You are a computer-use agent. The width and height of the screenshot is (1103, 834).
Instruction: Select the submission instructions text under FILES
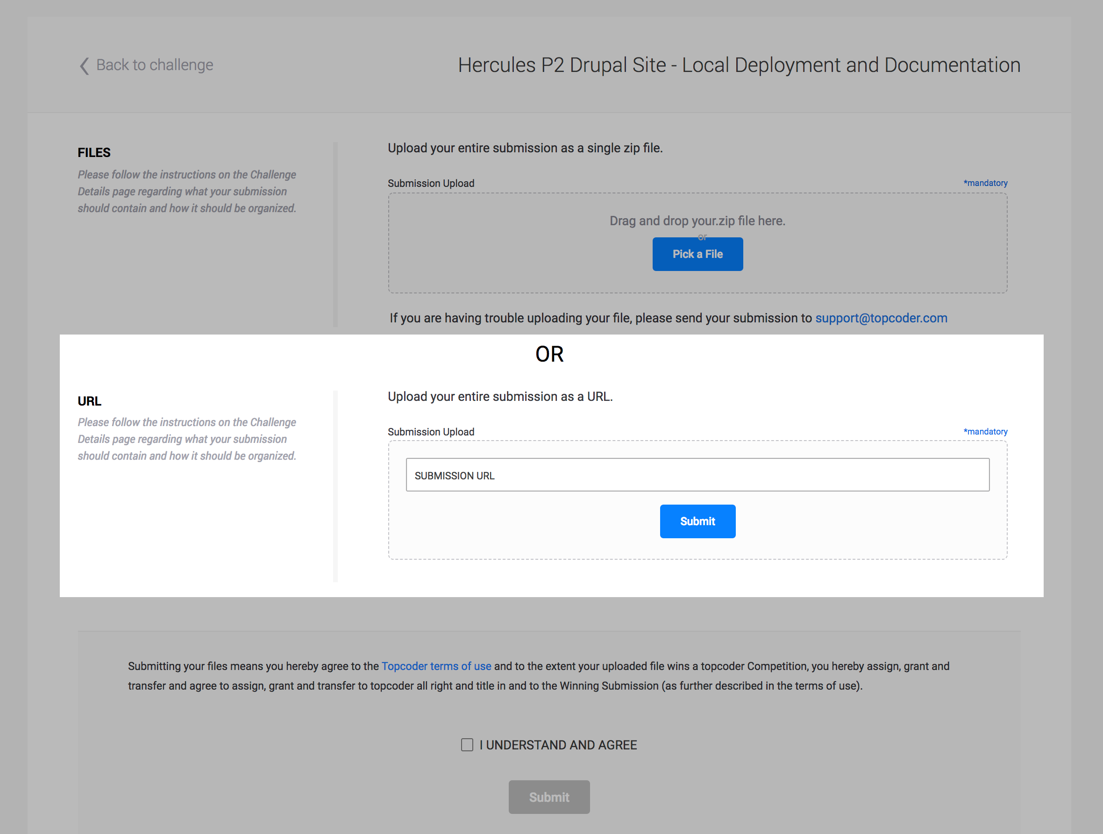click(186, 191)
